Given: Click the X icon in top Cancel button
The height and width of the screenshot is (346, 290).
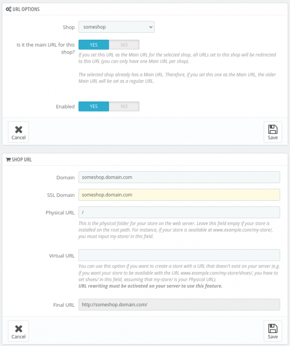Looking at the screenshot, I should 18,129.
